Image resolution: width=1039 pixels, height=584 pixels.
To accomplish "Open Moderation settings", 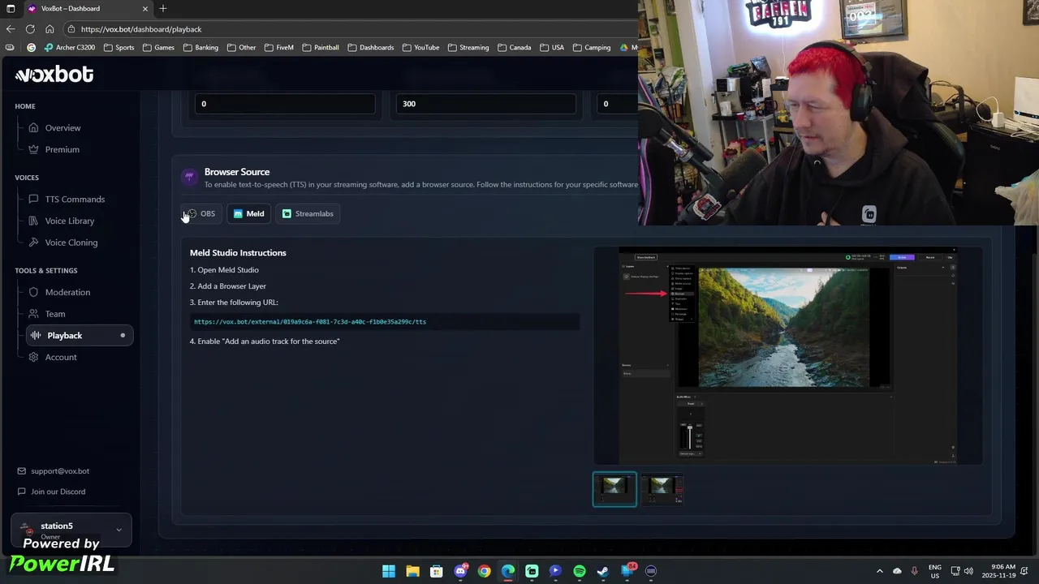I will coord(67,292).
